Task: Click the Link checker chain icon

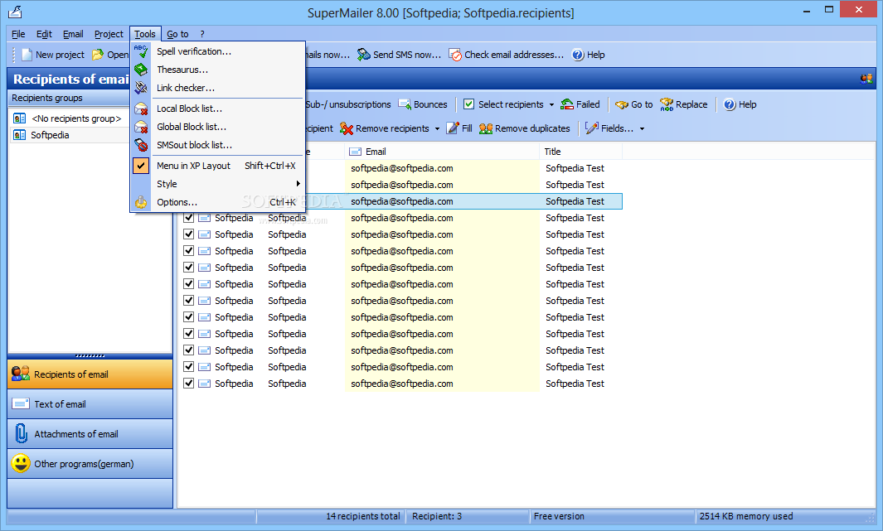Action: [x=141, y=88]
